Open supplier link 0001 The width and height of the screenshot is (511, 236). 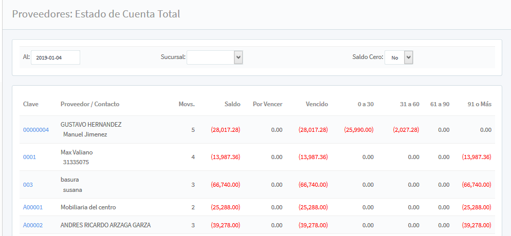29,157
